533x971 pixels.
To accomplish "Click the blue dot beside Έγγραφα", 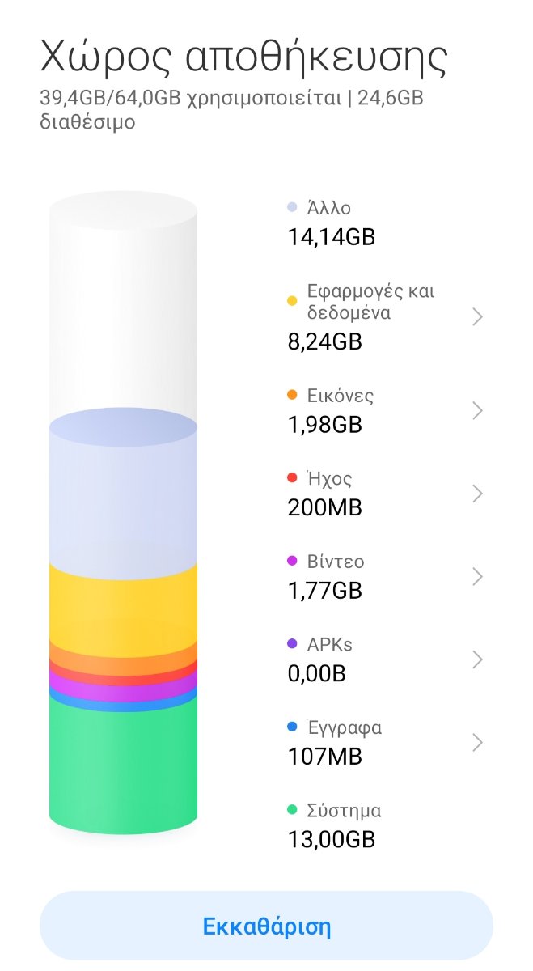I will click(x=293, y=727).
